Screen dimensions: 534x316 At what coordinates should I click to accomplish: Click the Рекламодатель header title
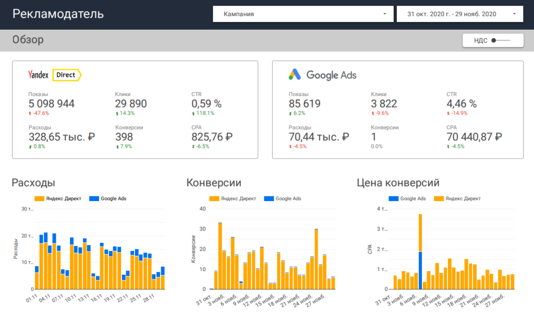(x=58, y=14)
